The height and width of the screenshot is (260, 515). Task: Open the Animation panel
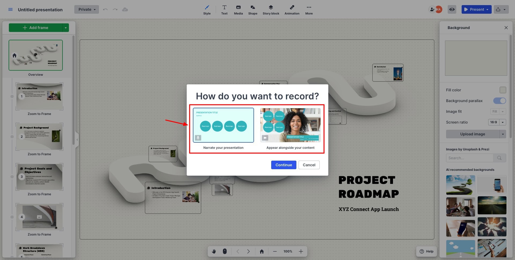292,10
